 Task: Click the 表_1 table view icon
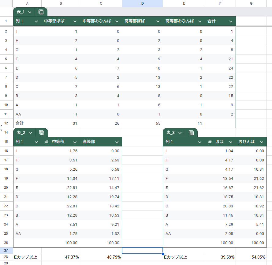pos(41,12)
